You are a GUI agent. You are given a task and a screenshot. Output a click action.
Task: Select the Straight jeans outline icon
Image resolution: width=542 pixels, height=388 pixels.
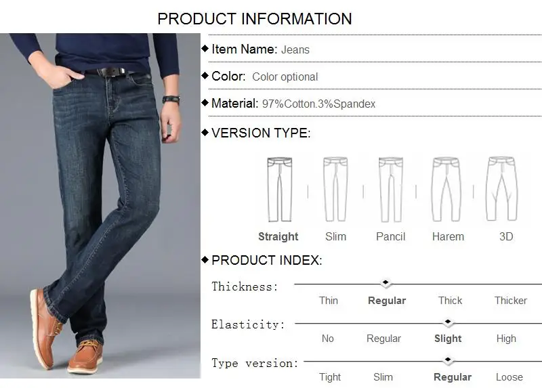[280, 190]
